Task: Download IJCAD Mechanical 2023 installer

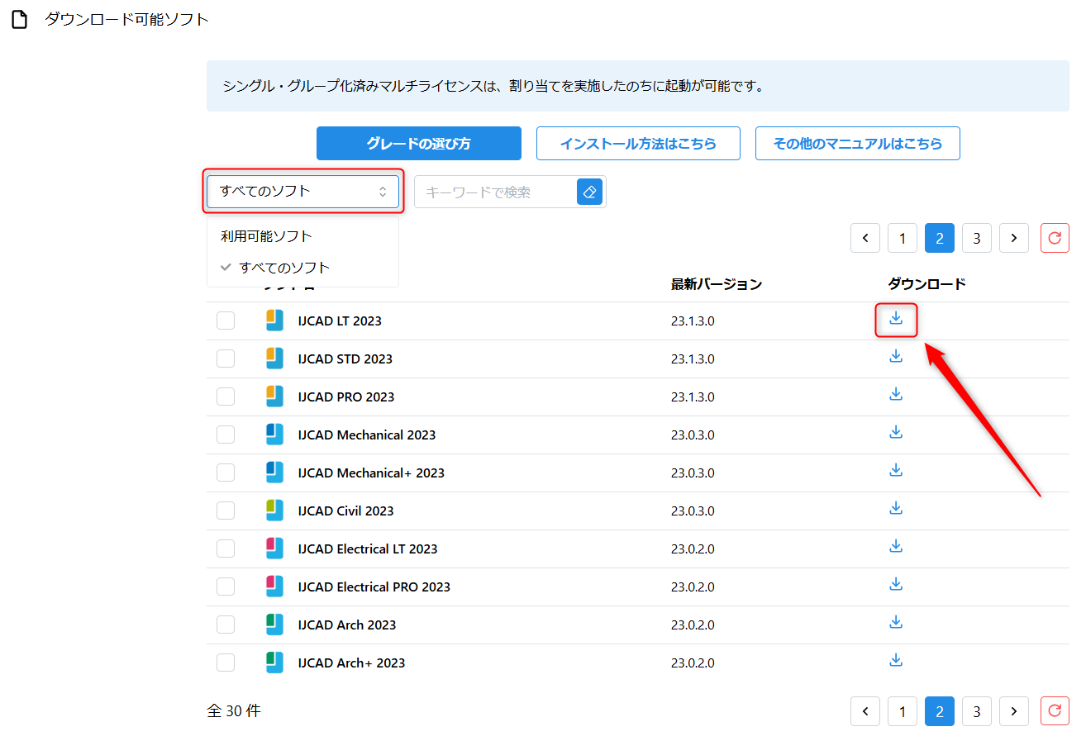Action: (x=896, y=432)
